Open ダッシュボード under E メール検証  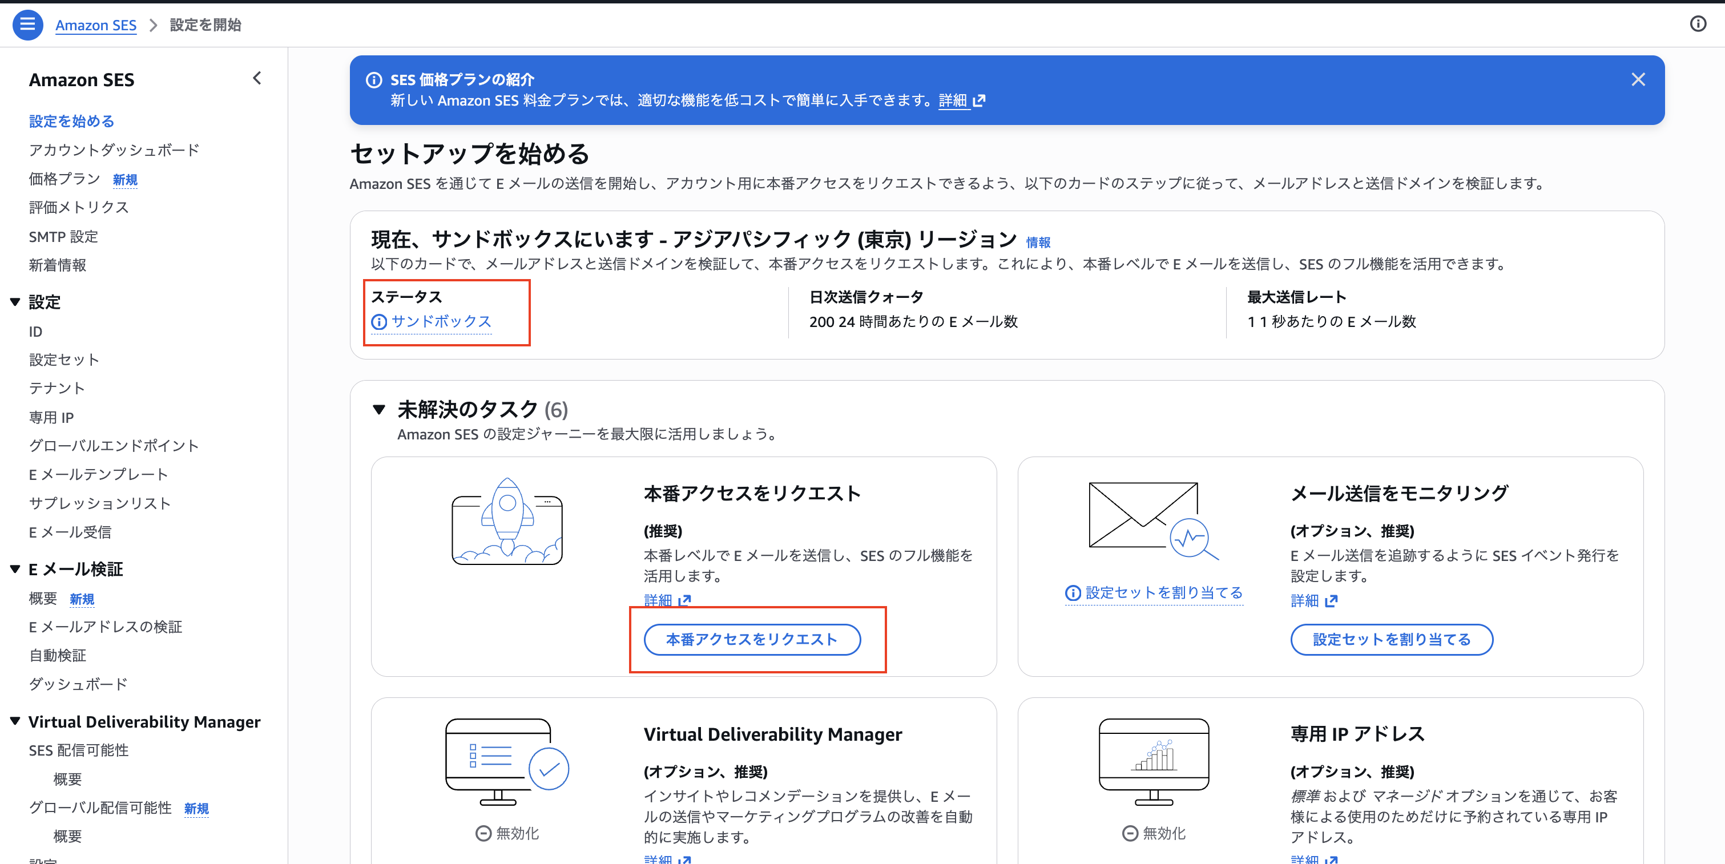[x=78, y=684]
